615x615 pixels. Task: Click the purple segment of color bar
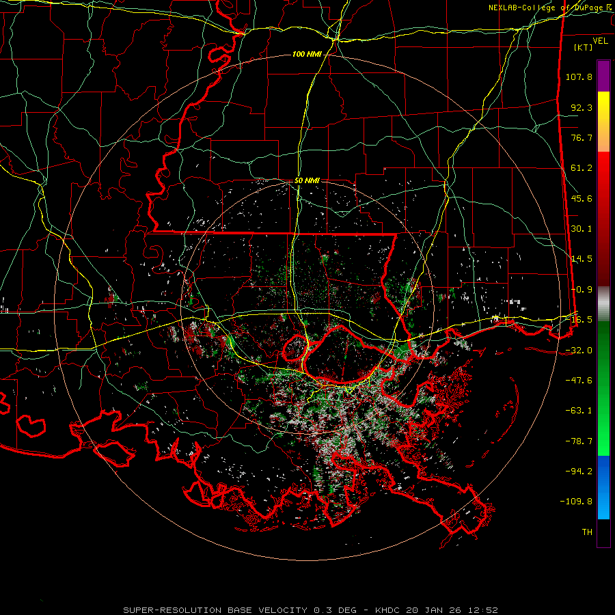[x=603, y=76]
